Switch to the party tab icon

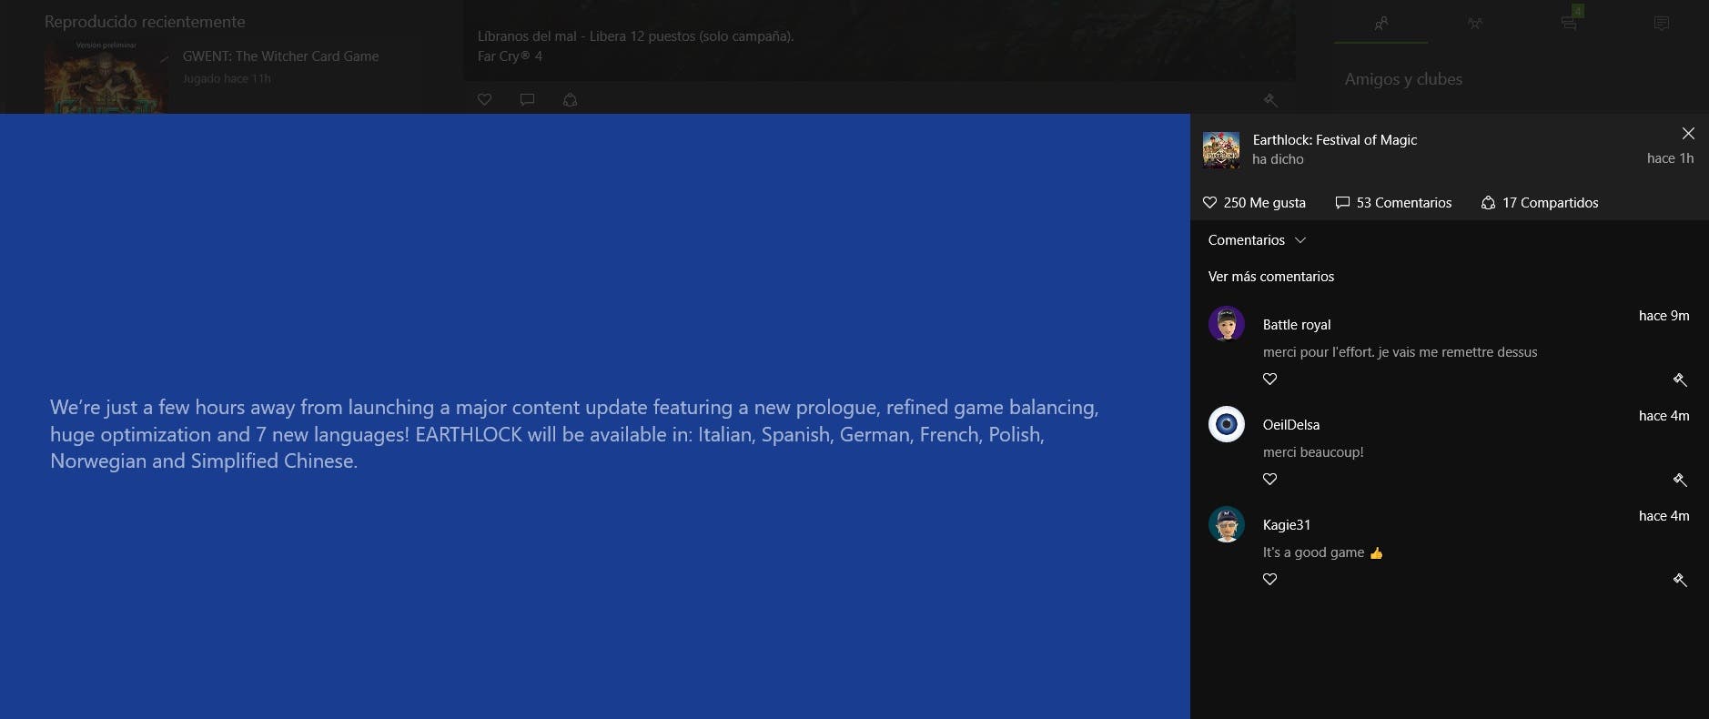tap(1475, 24)
